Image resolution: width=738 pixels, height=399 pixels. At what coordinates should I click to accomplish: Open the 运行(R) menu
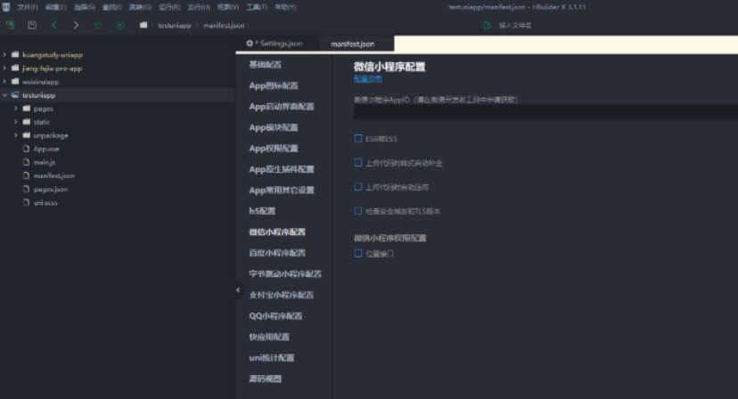tap(169, 7)
